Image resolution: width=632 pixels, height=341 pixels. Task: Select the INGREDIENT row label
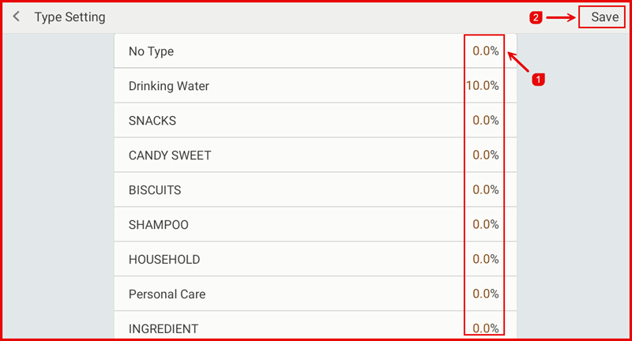pos(164,328)
